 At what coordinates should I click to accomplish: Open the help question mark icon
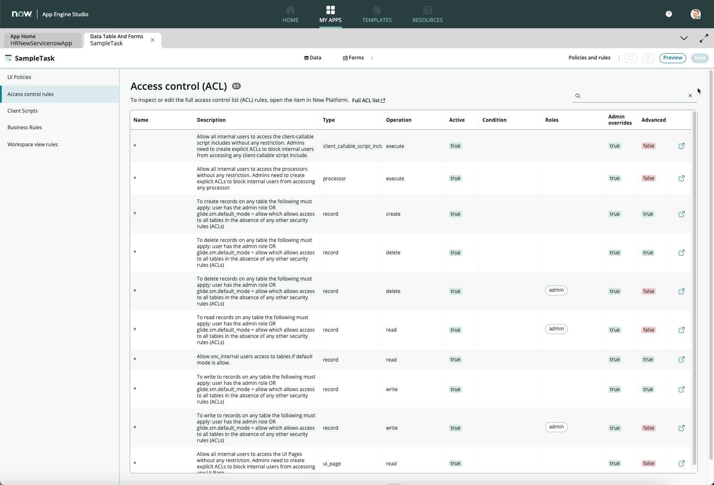tap(669, 14)
